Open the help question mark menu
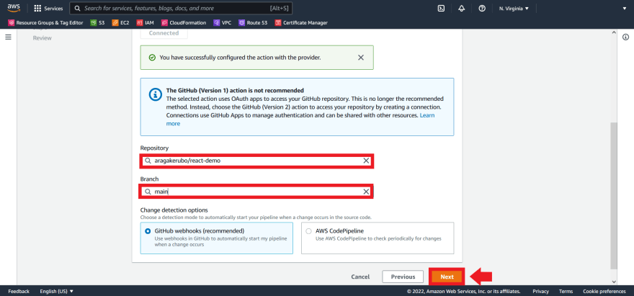Viewport: 634px width, 296px height. (481, 9)
